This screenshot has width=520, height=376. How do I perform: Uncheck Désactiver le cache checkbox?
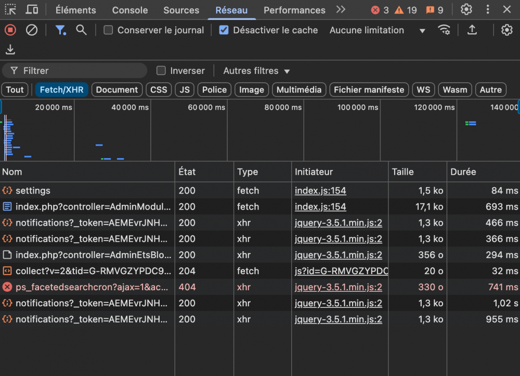224,30
